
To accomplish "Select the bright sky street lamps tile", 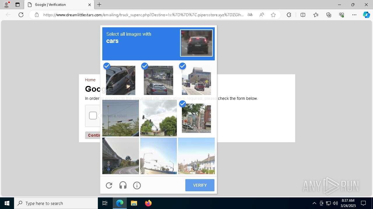I will (x=159, y=156).
